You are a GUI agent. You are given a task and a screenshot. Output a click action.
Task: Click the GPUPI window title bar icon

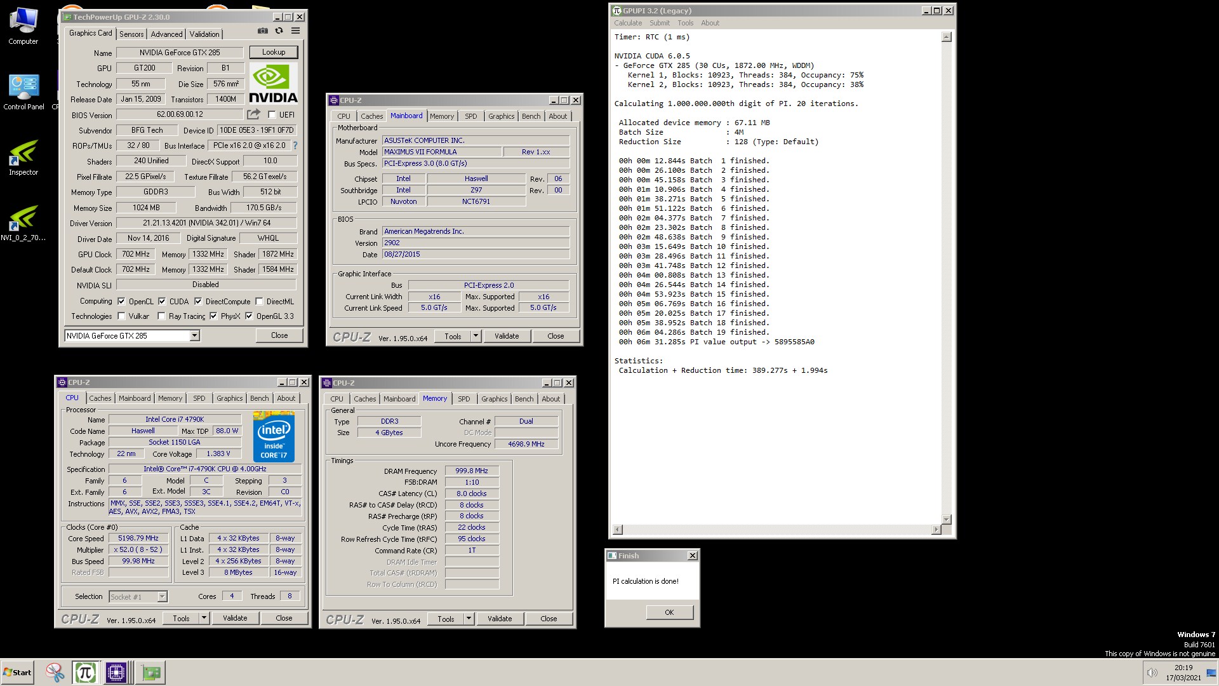[616, 11]
